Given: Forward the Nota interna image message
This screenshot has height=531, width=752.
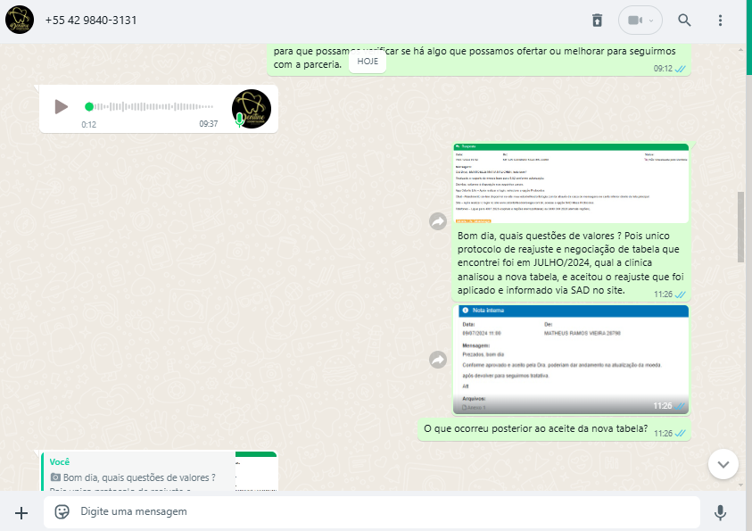Looking at the screenshot, I should point(438,360).
